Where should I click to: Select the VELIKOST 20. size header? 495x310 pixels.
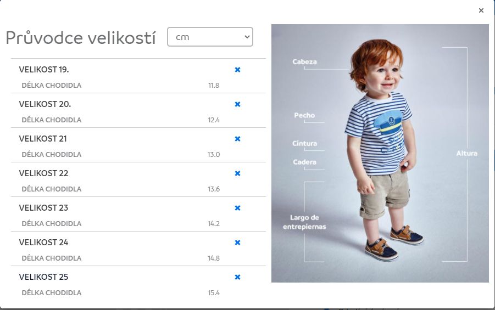(x=45, y=104)
